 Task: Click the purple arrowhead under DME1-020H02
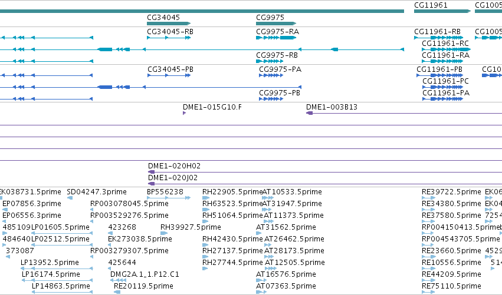(152, 172)
